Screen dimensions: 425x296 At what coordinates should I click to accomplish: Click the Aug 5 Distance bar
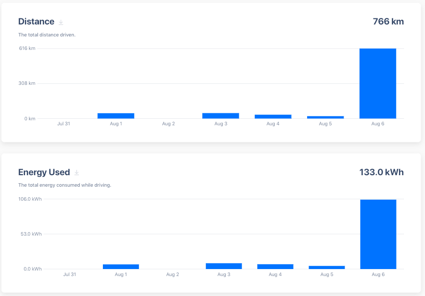click(x=325, y=117)
